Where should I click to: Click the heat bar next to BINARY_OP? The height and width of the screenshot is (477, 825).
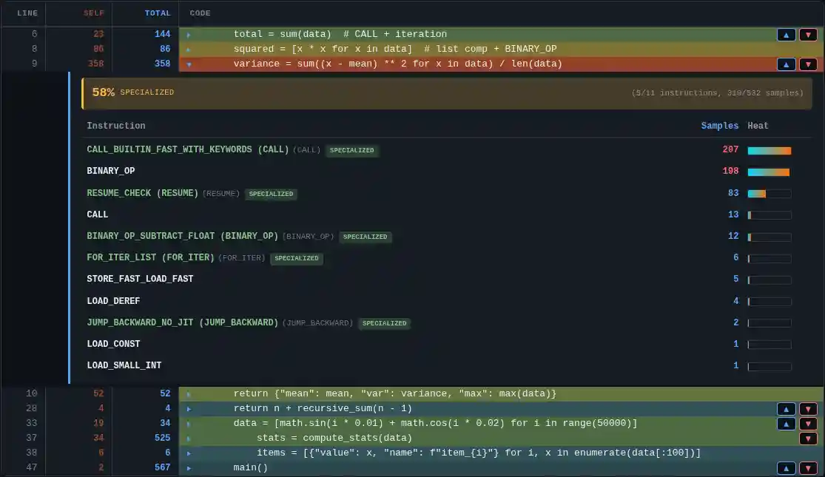coord(768,172)
